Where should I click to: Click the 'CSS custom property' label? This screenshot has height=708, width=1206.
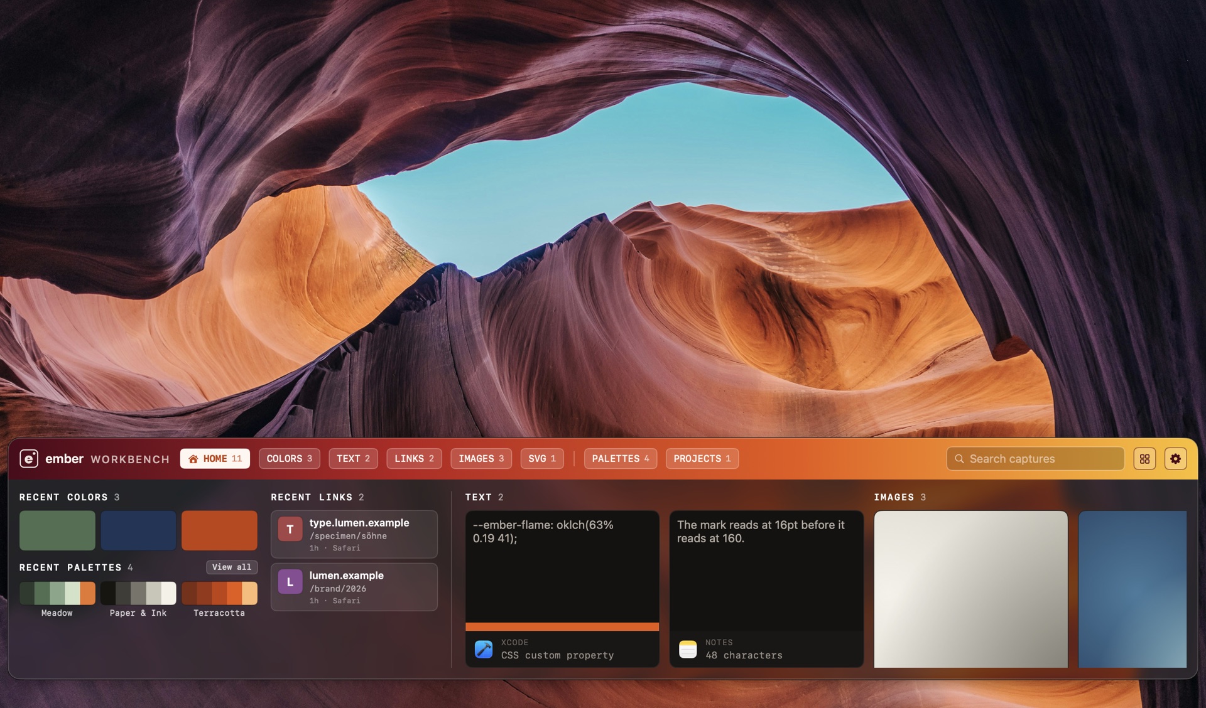[x=557, y=655]
